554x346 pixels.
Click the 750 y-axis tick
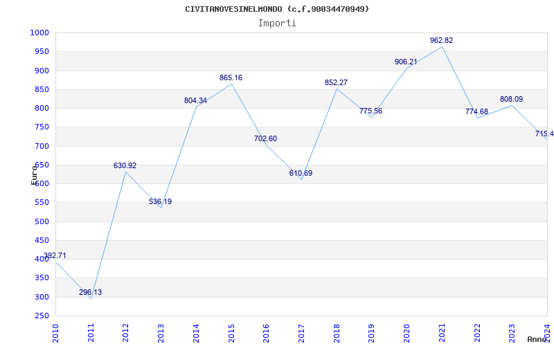[x=42, y=127]
